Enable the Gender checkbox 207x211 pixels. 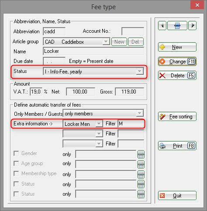(16, 153)
